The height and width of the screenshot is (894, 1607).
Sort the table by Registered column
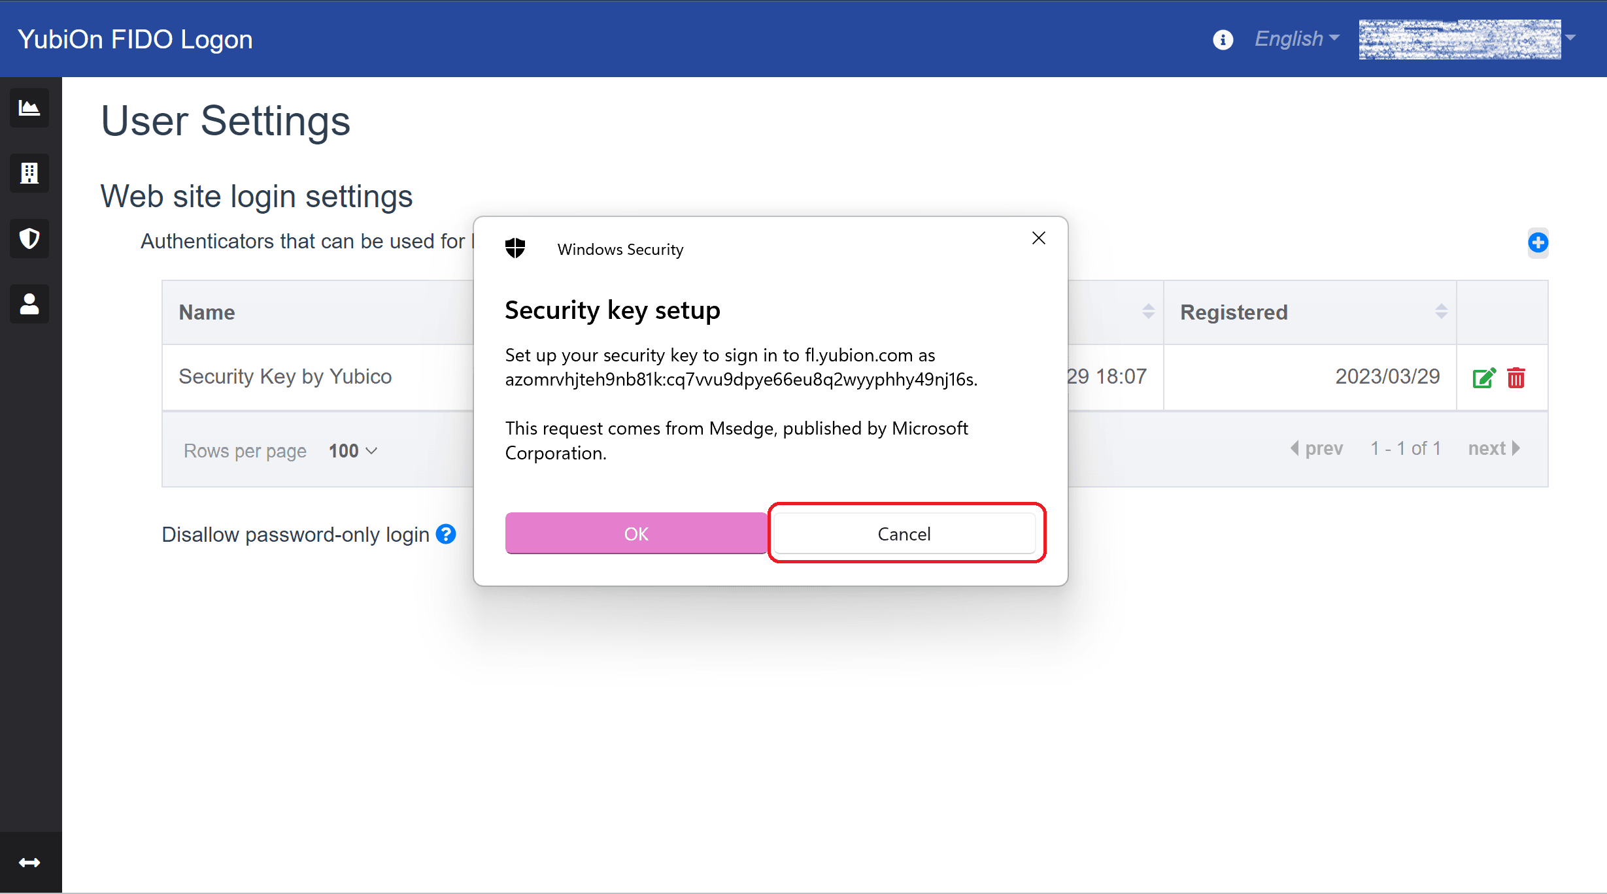pos(1441,312)
